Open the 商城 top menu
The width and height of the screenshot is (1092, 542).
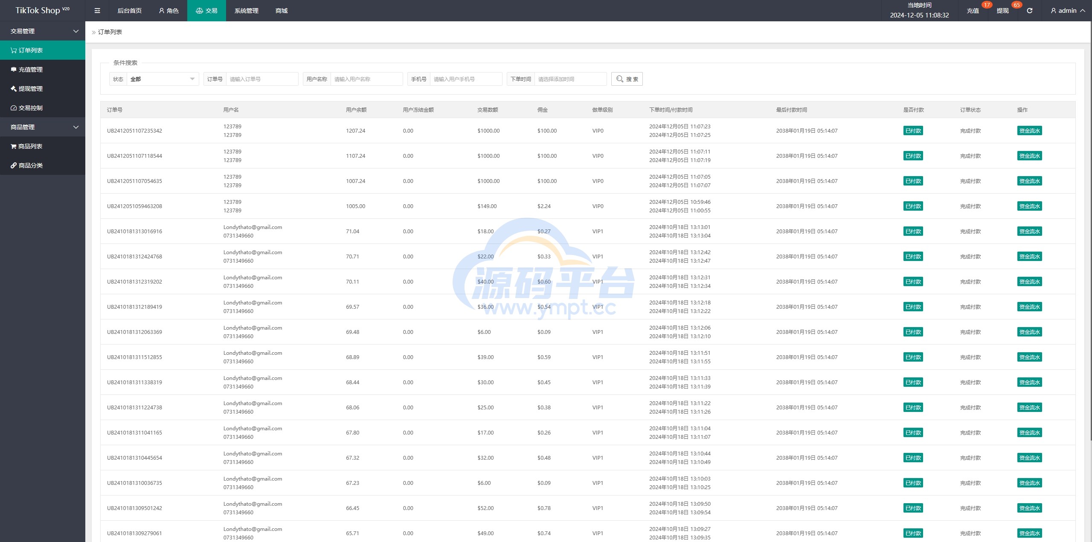pyautogui.click(x=282, y=11)
